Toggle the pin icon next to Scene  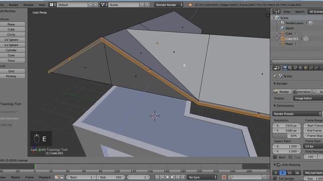pos(275,76)
